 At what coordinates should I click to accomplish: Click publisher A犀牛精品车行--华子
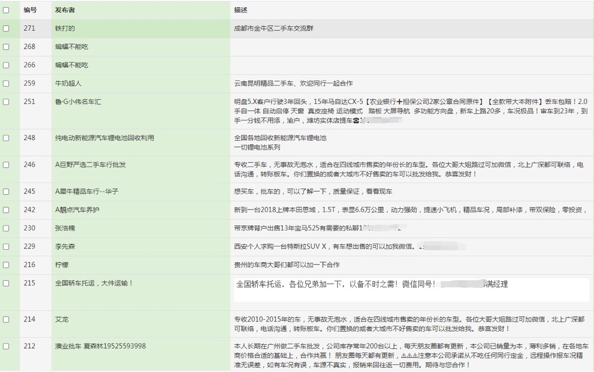tap(86, 192)
